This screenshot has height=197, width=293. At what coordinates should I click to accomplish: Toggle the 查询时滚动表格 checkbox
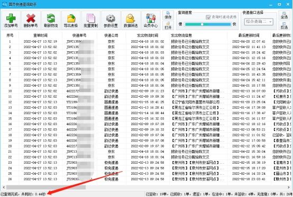pos(208,17)
